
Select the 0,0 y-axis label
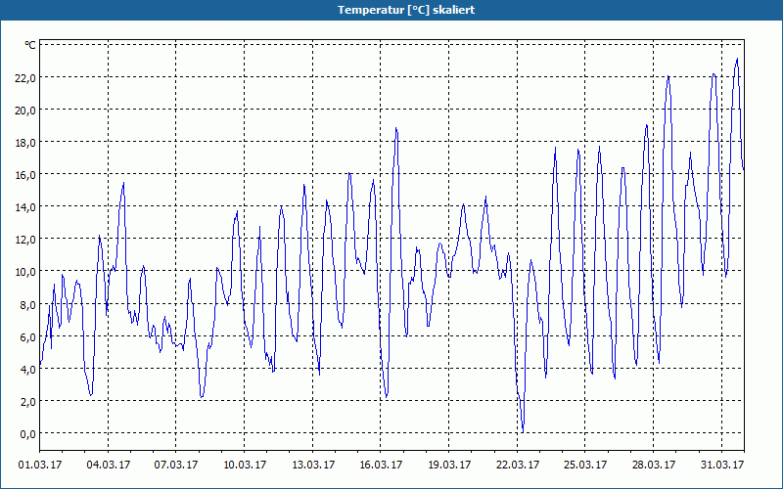(29, 434)
